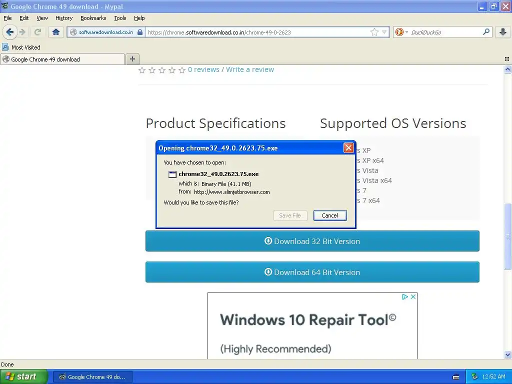Viewport: 512px width, 384px height.
Task: Open the Help menu
Action: 139,18
